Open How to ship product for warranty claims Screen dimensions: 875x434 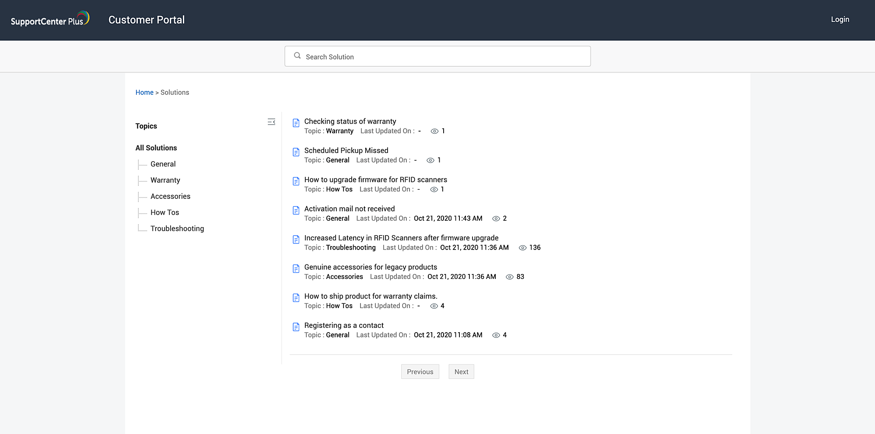[371, 296]
